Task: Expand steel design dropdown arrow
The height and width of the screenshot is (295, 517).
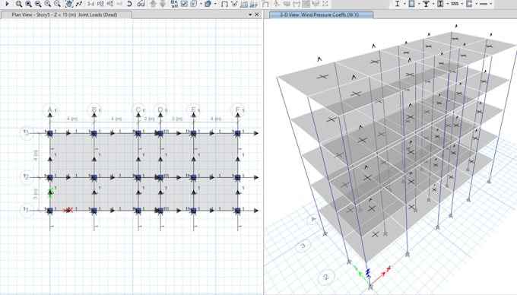Action: [x=404, y=4]
